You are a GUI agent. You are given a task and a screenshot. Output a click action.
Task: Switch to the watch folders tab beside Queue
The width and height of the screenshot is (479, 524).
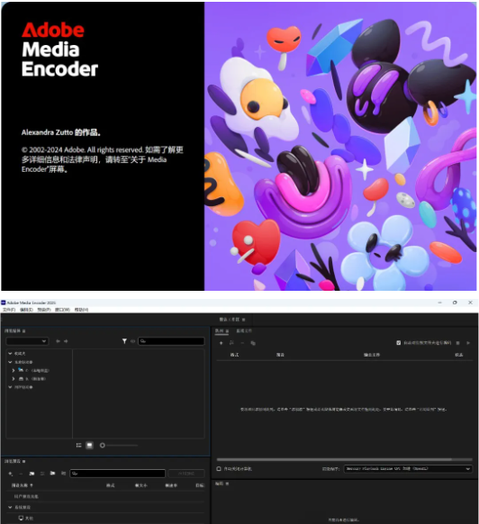pyautogui.click(x=244, y=330)
